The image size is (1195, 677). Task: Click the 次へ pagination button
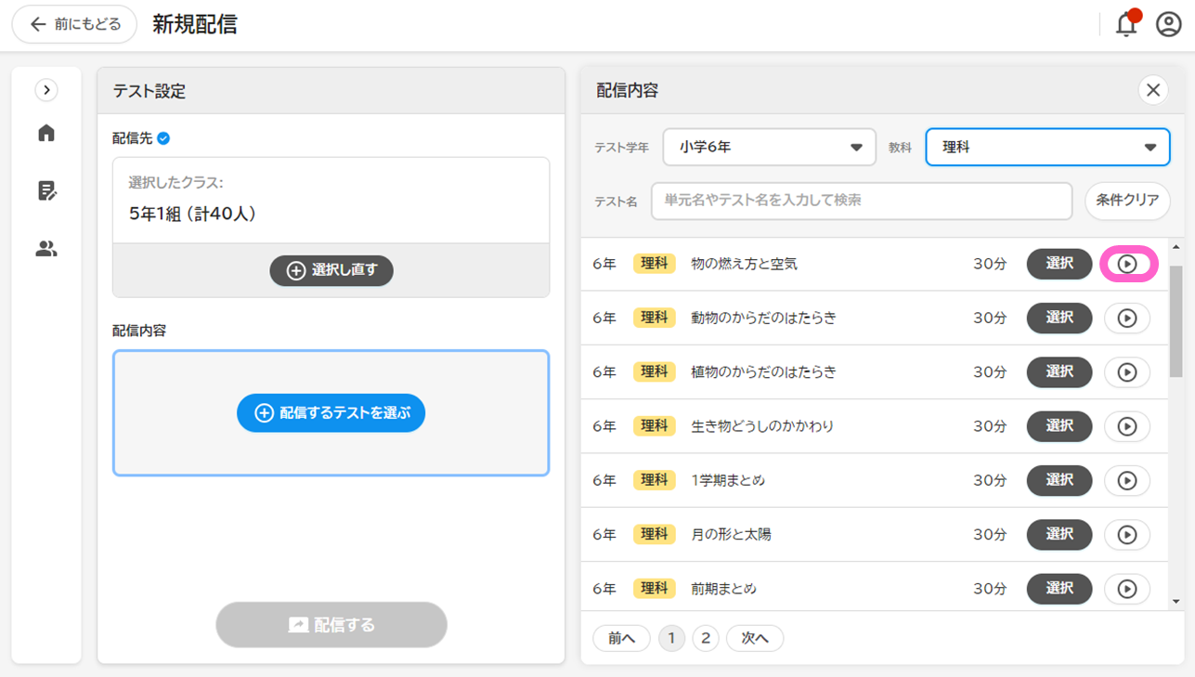click(x=755, y=638)
